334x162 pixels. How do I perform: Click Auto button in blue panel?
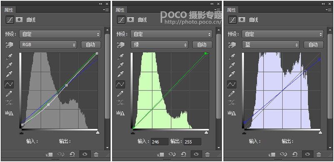pos(314,44)
